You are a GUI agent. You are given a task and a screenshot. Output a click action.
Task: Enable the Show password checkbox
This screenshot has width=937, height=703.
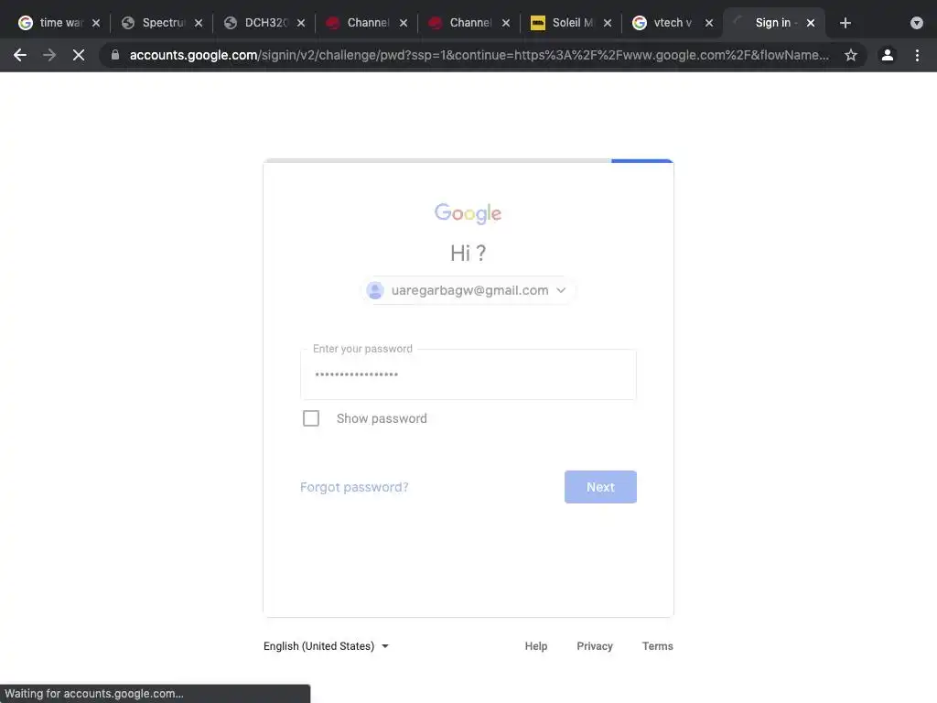tap(311, 418)
